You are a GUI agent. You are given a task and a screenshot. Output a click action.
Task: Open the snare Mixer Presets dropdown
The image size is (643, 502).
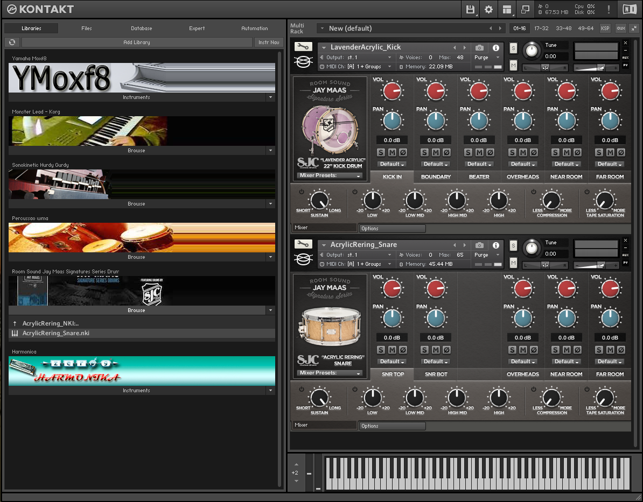click(330, 373)
